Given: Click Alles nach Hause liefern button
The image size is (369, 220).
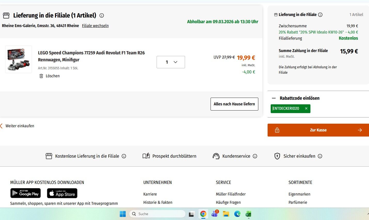Looking at the screenshot, I should [x=234, y=104].
